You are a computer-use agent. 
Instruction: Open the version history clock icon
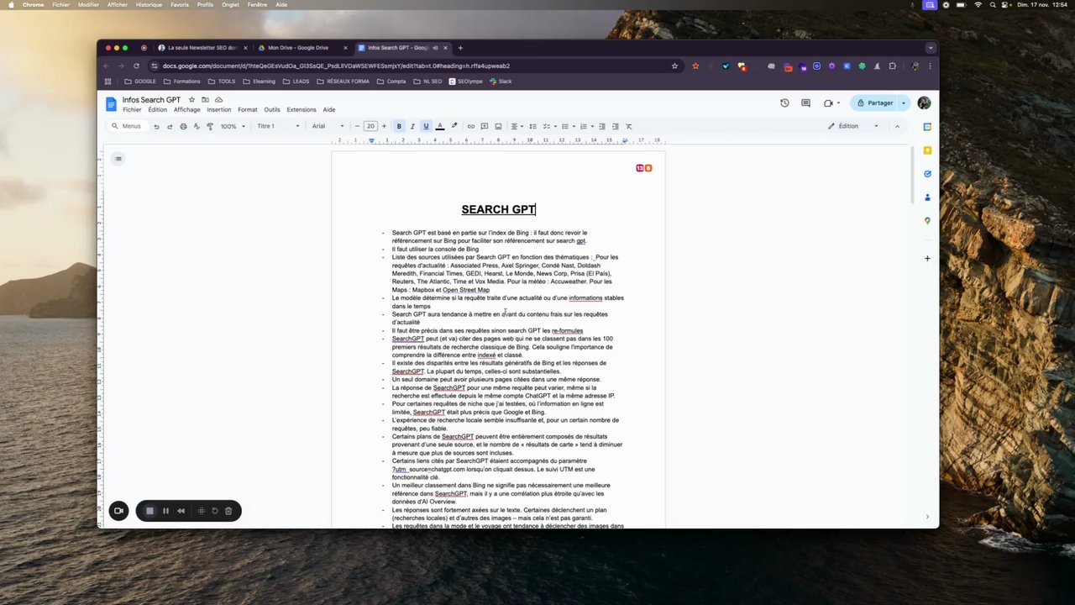784,103
